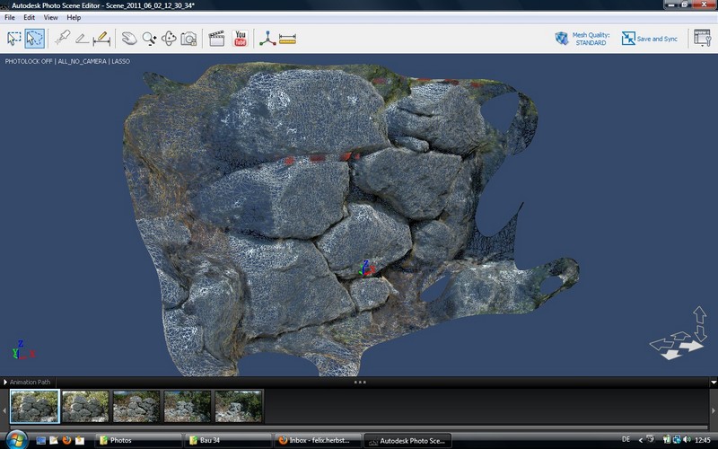Viewport: 718px width, 449px height.
Task: Activate the zoom magnifier tool
Action: pyautogui.click(x=149, y=39)
